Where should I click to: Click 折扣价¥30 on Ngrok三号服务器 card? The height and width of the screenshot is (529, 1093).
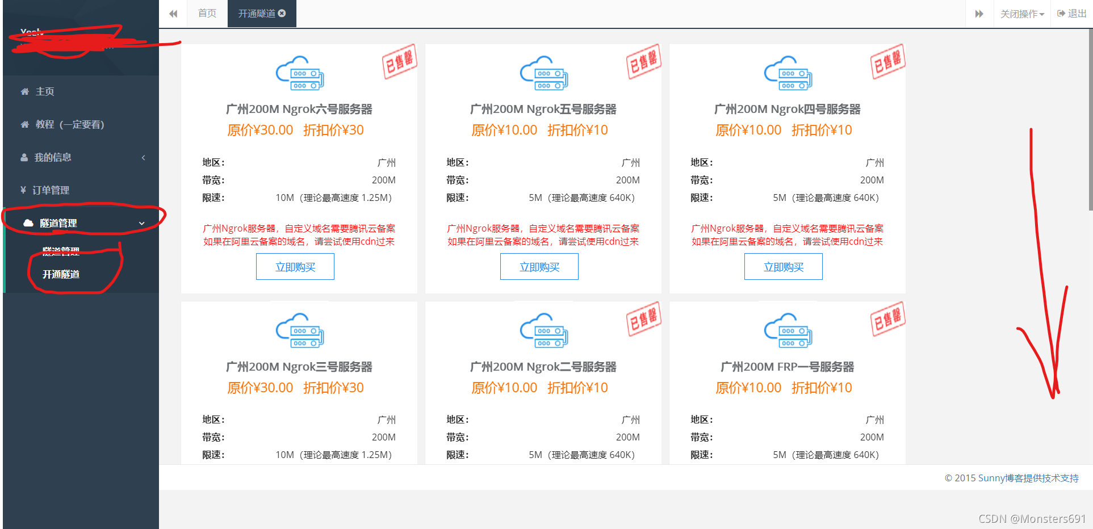coord(333,388)
